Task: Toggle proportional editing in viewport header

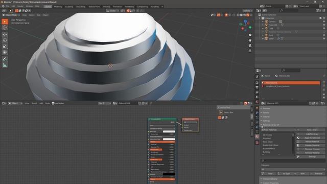Action: (138, 11)
